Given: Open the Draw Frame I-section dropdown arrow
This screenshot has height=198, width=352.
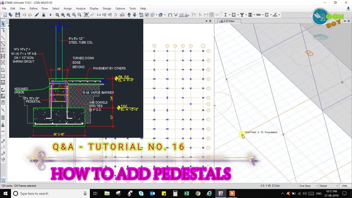Looking at the screenshot, I should pyautogui.click(x=229, y=15).
